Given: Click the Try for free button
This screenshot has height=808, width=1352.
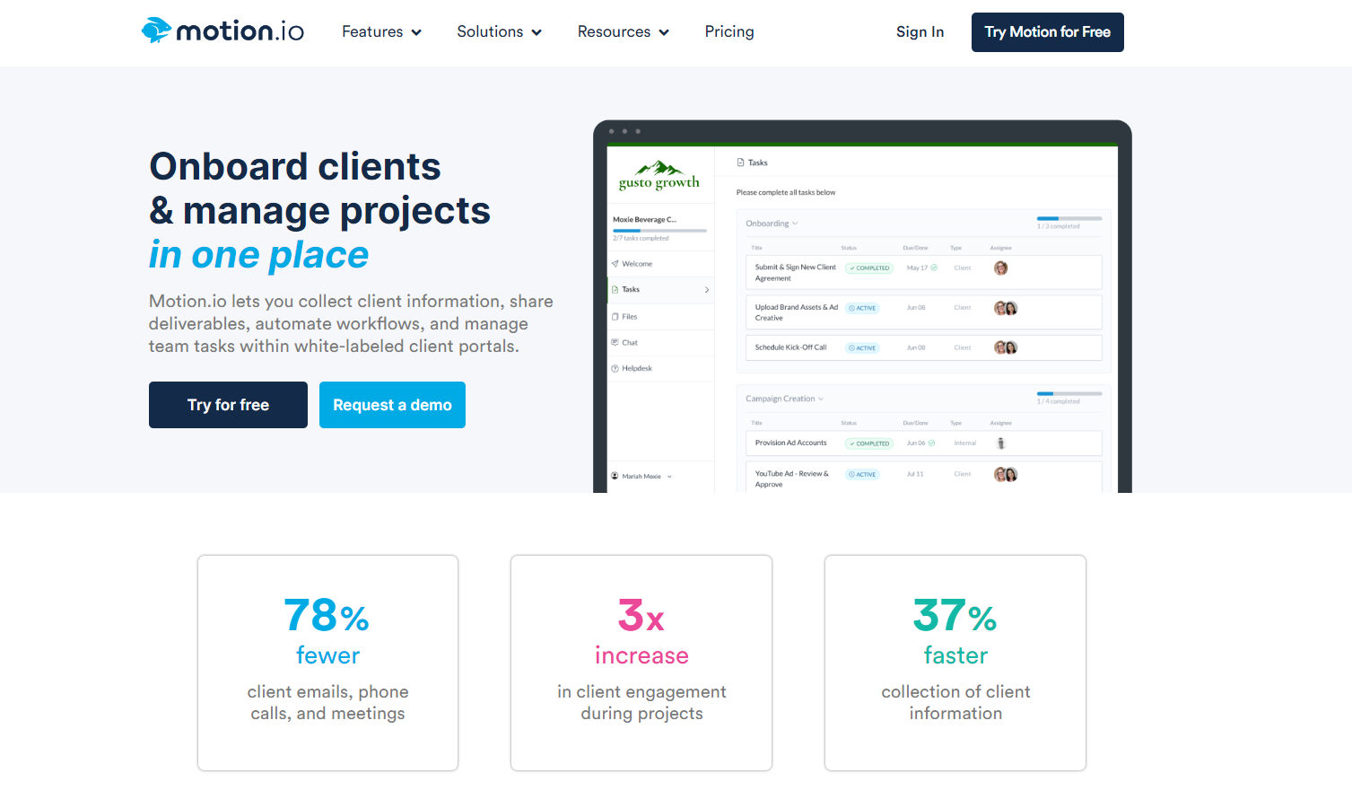Looking at the screenshot, I should click(227, 404).
